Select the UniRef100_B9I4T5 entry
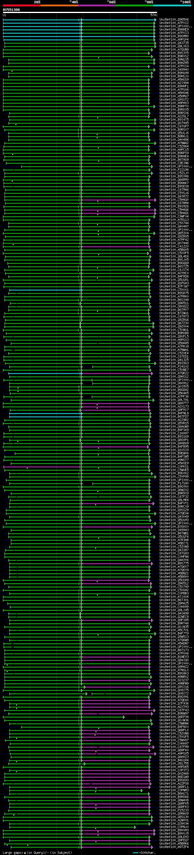Image resolution: width=194 pixels, height=855 pixels. (174, 119)
